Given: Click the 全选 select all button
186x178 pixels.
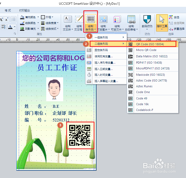Looking at the screenshot, I should pos(174,17).
